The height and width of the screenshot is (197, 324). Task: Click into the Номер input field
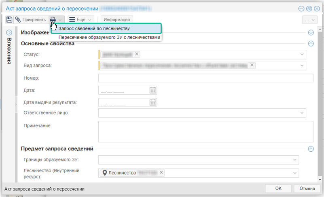pyautogui.click(x=205, y=78)
